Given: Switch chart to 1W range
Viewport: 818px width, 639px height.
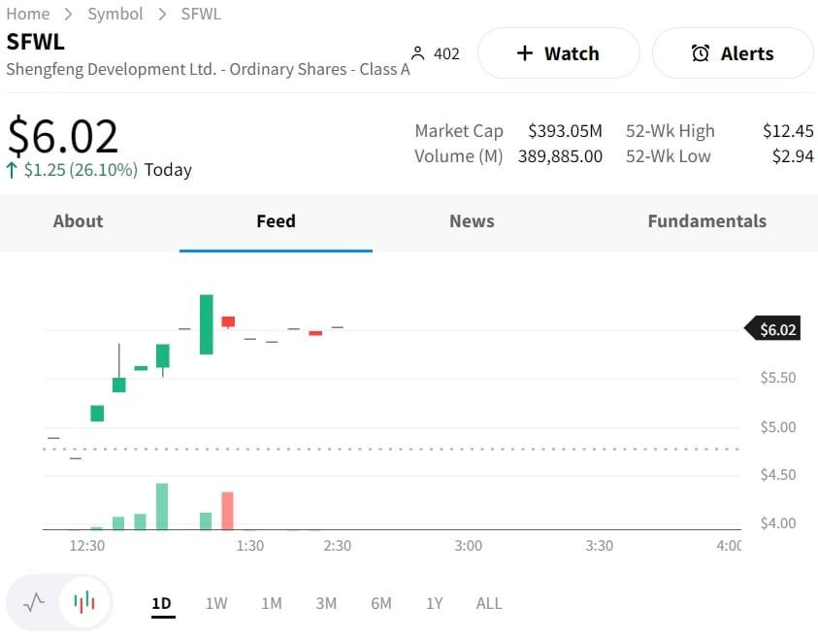Looking at the screenshot, I should (x=216, y=603).
